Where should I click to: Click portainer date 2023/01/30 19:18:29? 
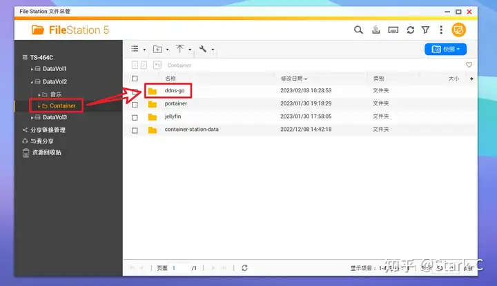coord(306,103)
